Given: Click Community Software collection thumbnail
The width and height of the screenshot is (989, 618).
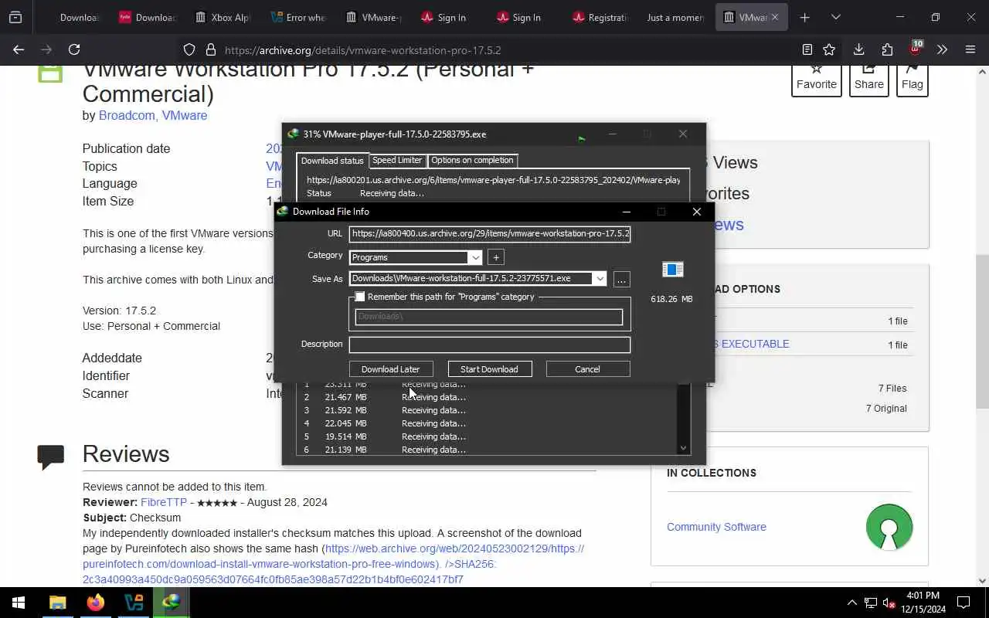Looking at the screenshot, I should pos(889,527).
